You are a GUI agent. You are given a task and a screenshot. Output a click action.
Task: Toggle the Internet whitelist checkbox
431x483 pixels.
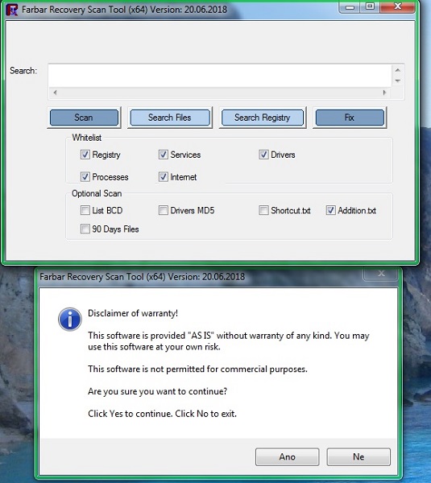coord(164,177)
